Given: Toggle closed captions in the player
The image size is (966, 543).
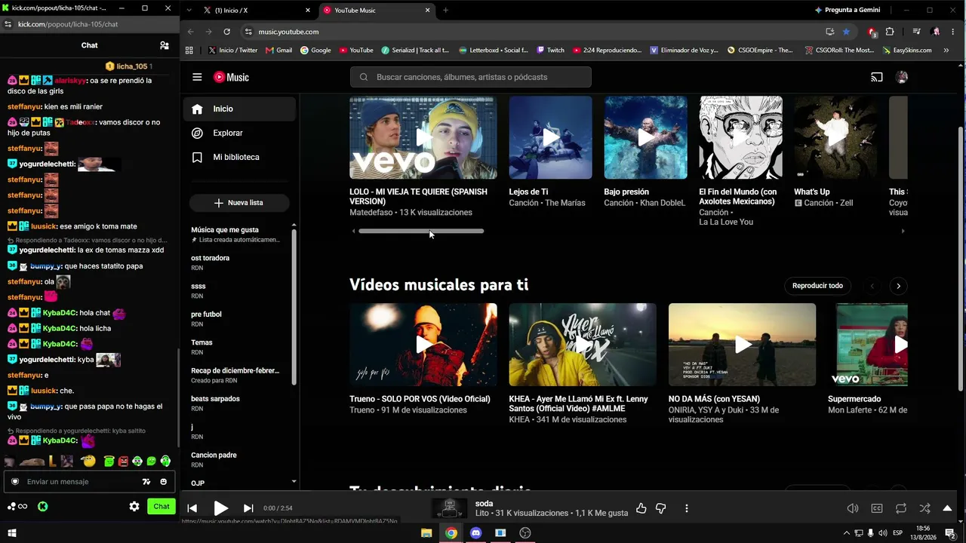Looking at the screenshot, I should pyautogui.click(x=877, y=508).
